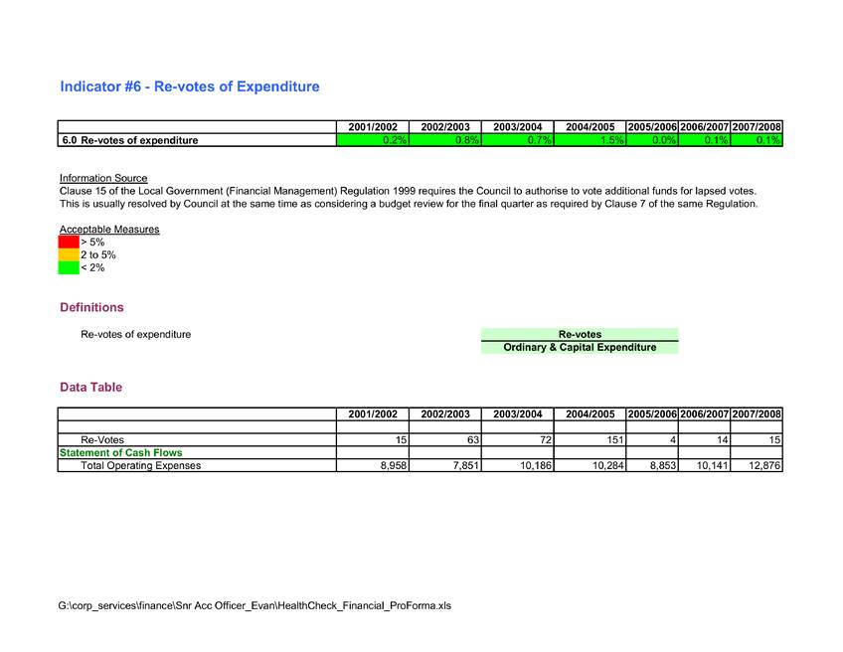This screenshot has height=652, width=843.
Task: Click the 'Information Source' underlined heading
Action: point(103,178)
